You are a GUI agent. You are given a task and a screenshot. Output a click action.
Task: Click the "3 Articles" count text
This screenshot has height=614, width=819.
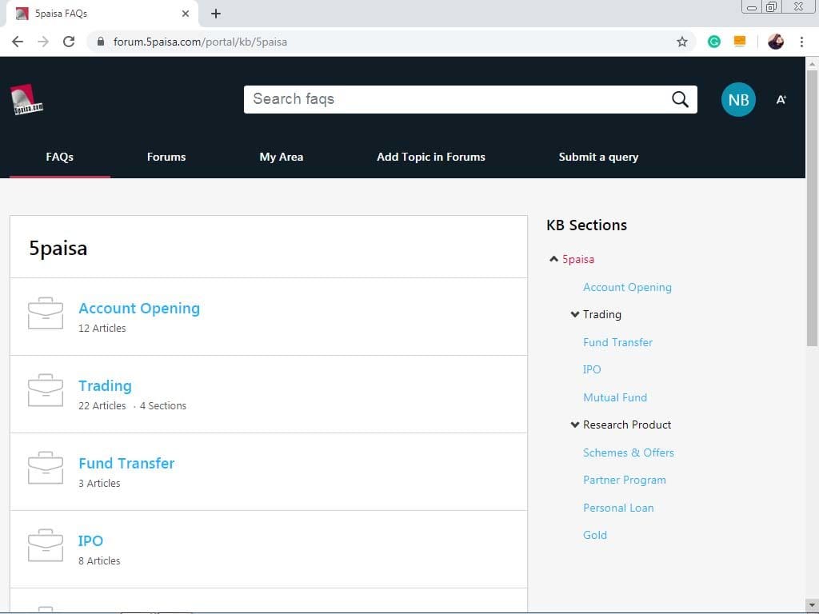tap(99, 483)
